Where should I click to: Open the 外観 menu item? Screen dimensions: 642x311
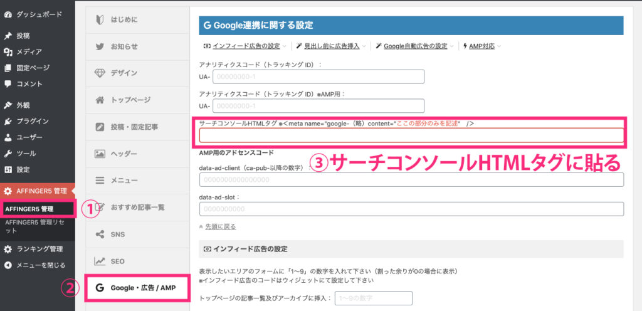click(x=23, y=105)
